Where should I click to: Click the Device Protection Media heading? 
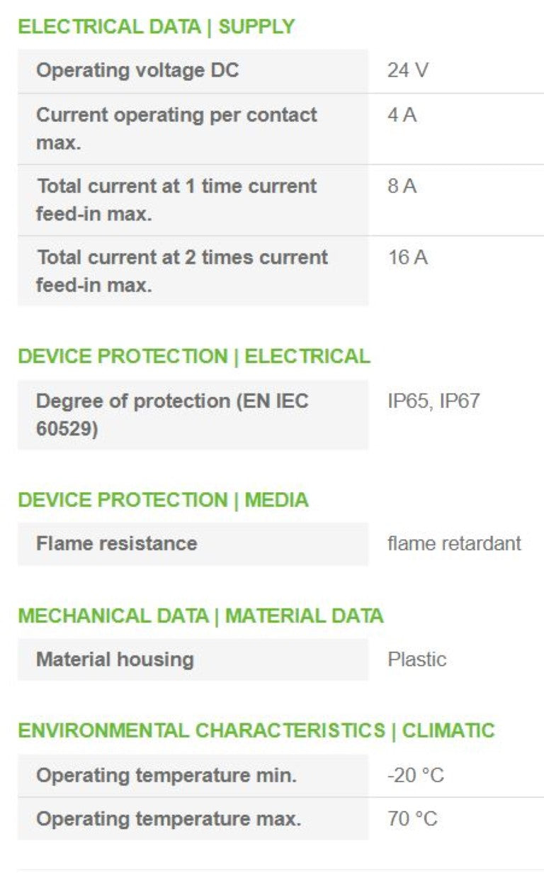click(x=163, y=500)
